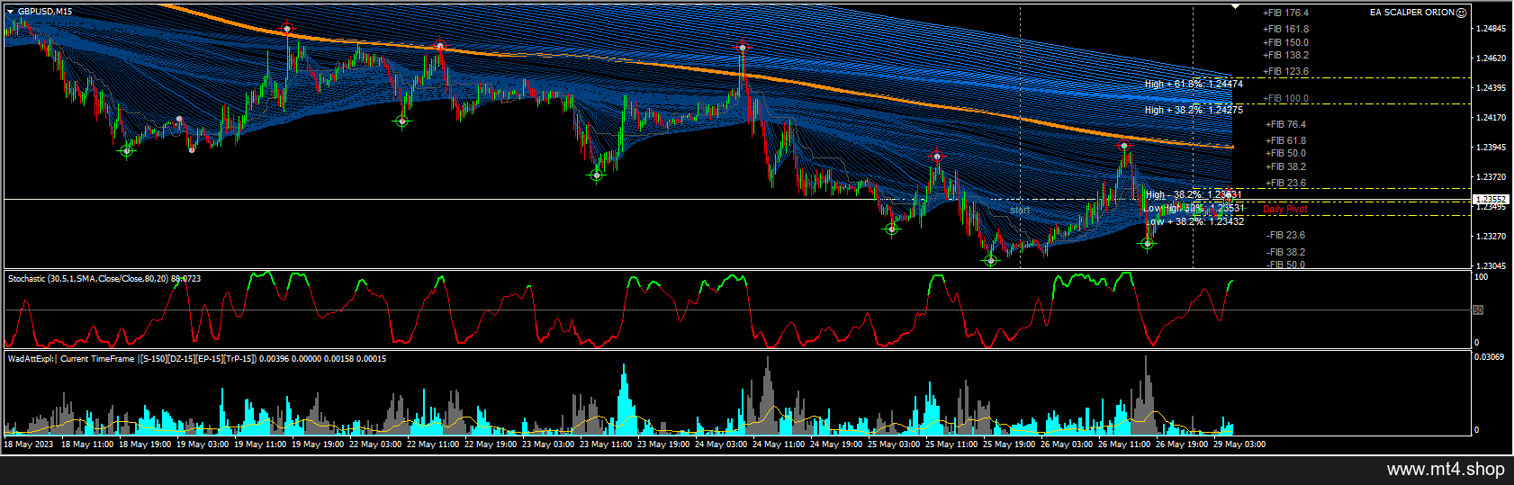The height and width of the screenshot is (485, 1514).
Task: Click the 0.03069 histogram scale value
Action: [1490, 357]
